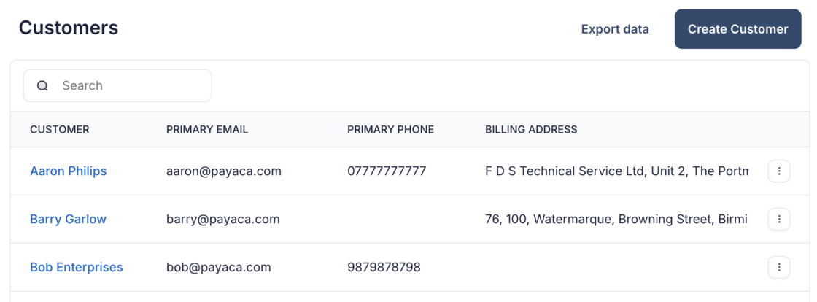The height and width of the screenshot is (302, 817).
Task: Click the magnifying glass search icon
Action: pos(42,86)
